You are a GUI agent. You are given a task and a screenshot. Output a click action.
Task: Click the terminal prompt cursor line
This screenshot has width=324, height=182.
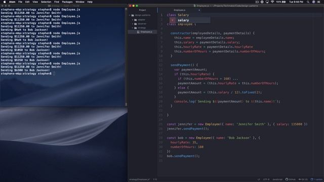coord(28,73)
